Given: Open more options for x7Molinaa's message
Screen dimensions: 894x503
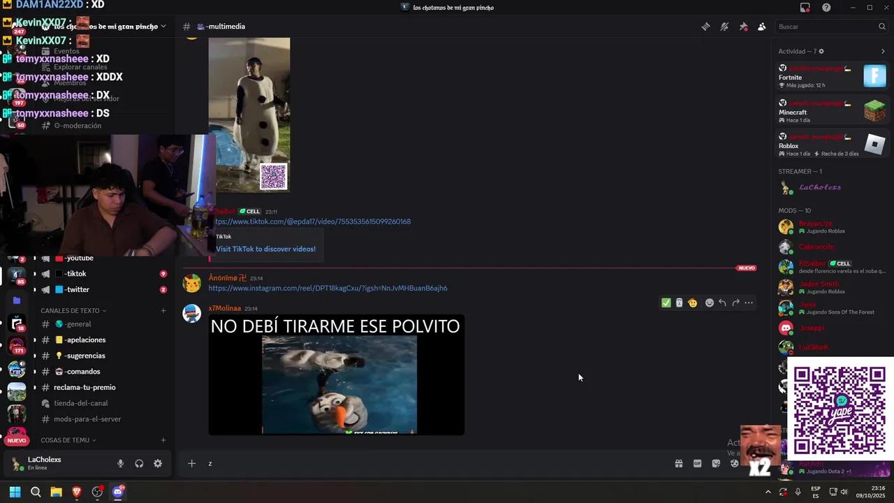Looking at the screenshot, I should click(749, 302).
